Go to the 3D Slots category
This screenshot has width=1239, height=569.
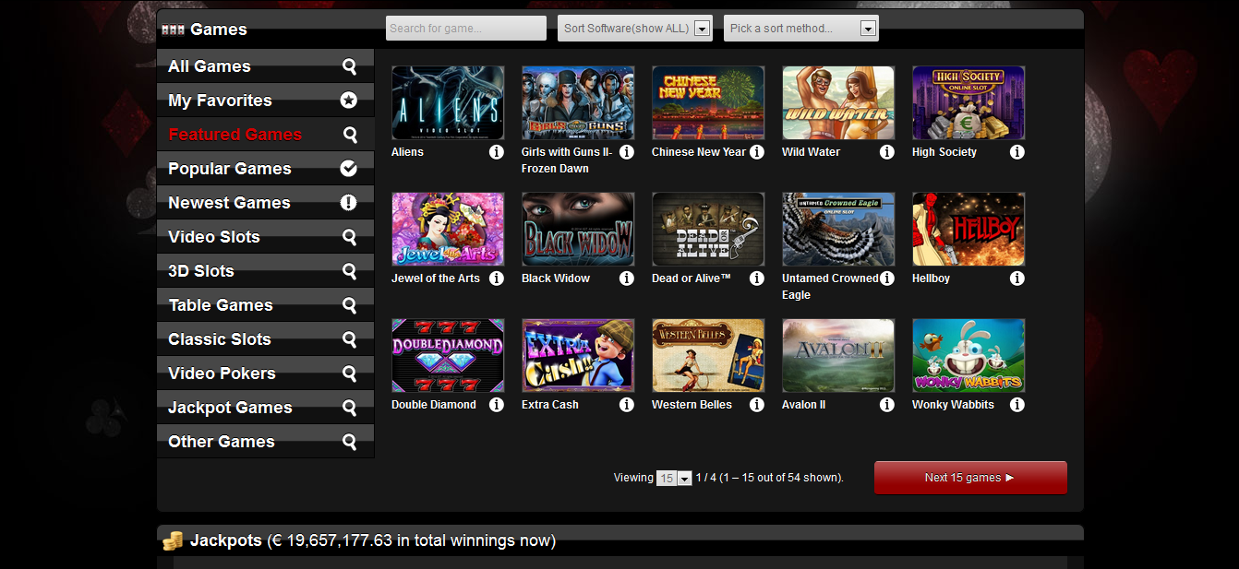[266, 271]
